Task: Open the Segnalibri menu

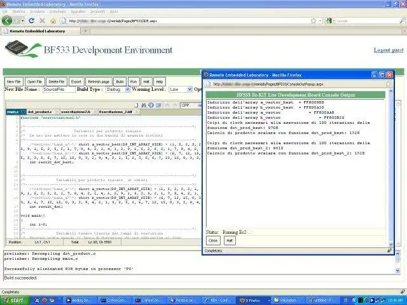Action: point(78,11)
